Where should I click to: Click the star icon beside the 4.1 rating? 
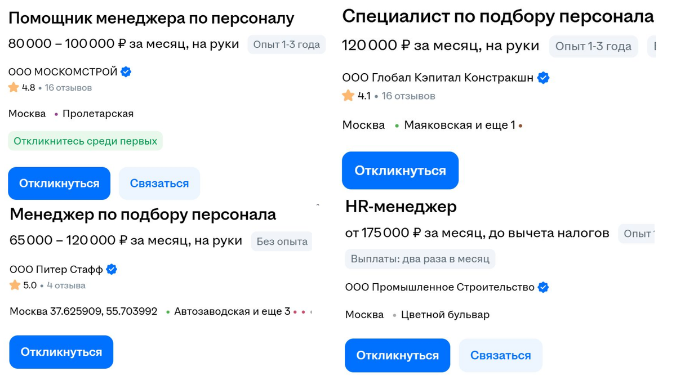pos(347,96)
